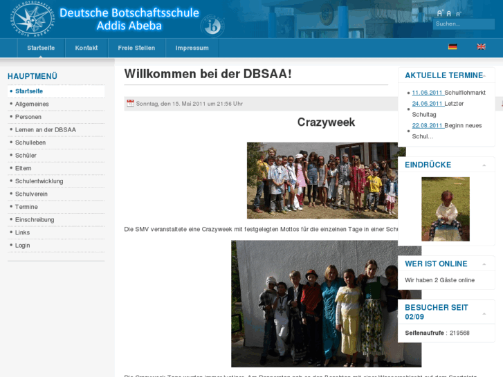Click the Crazyweek article heading
Image resolution: width=503 pixels, height=377 pixels.
[x=326, y=122]
